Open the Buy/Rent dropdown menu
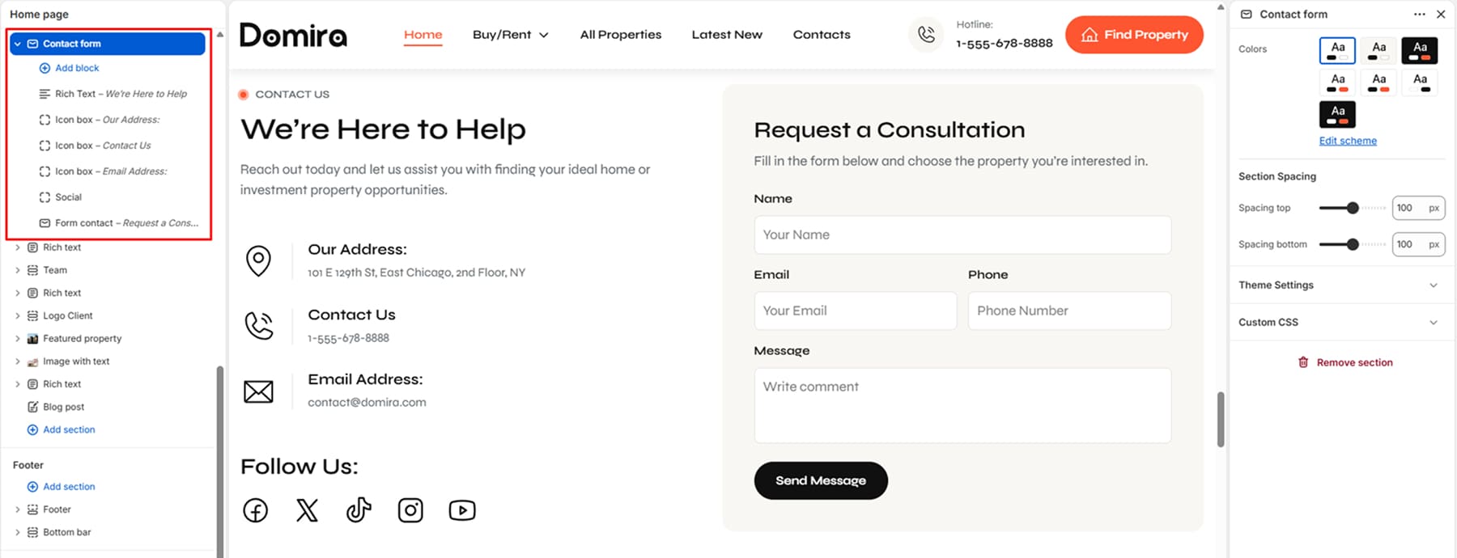 511,35
